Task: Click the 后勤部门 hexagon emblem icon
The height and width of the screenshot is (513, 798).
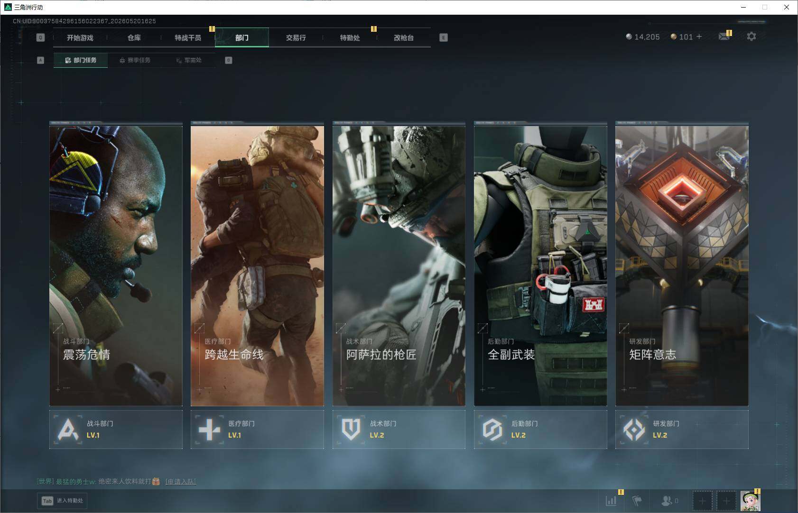Action: (492, 430)
